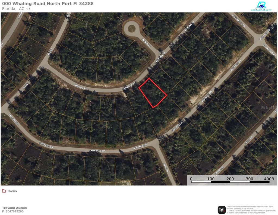Click the Florida AC +/- subtitle
Screen dimensions: 278x215
[17, 9]
